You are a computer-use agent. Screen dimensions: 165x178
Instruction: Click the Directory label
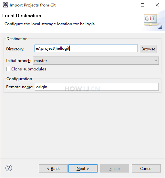[15, 49]
